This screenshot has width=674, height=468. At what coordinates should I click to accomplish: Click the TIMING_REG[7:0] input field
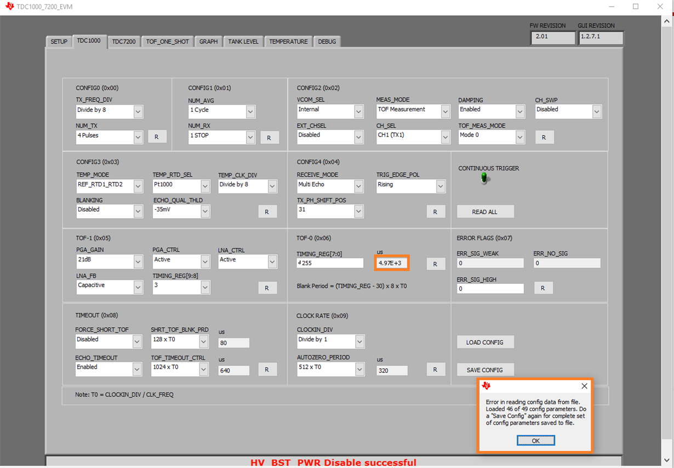pos(330,263)
